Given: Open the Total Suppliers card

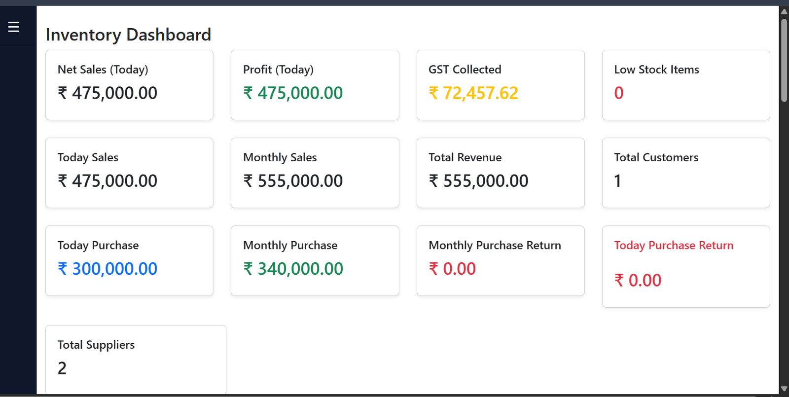Looking at the screenshot, I should point(136,360).
